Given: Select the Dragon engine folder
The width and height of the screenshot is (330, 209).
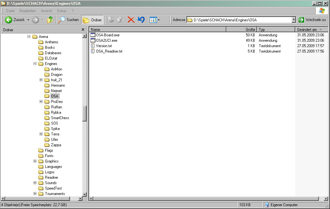Looking at the screenshot, I should click(x=56, y=75).
